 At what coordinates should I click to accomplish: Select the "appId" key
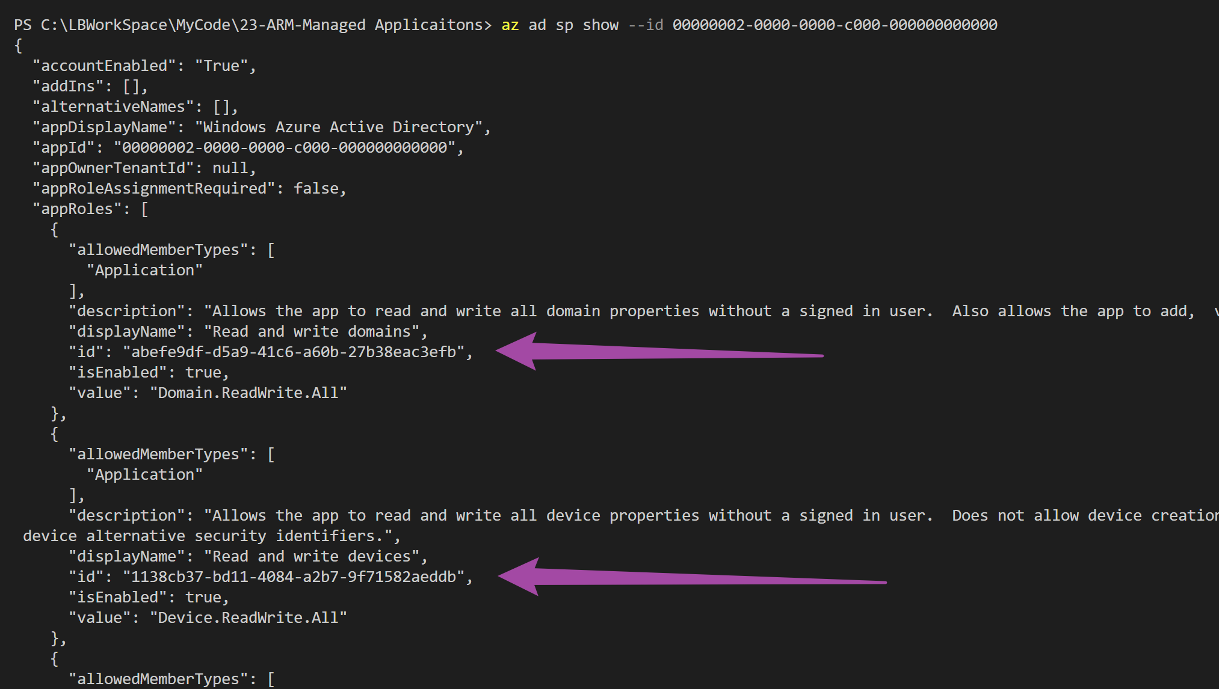[x=63, y=148]
